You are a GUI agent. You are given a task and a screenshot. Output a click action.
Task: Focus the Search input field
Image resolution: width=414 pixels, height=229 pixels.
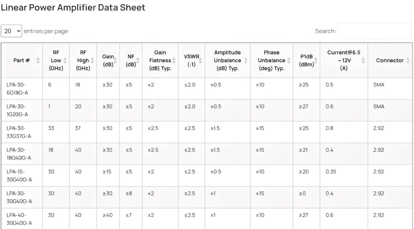tap(375, 31)
